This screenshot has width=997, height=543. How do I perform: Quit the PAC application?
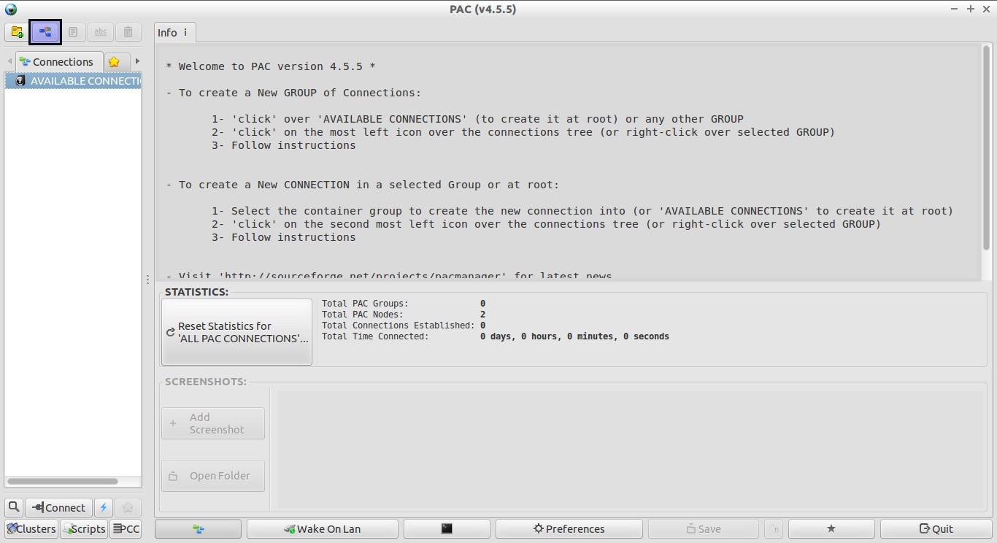click(936, 529)
